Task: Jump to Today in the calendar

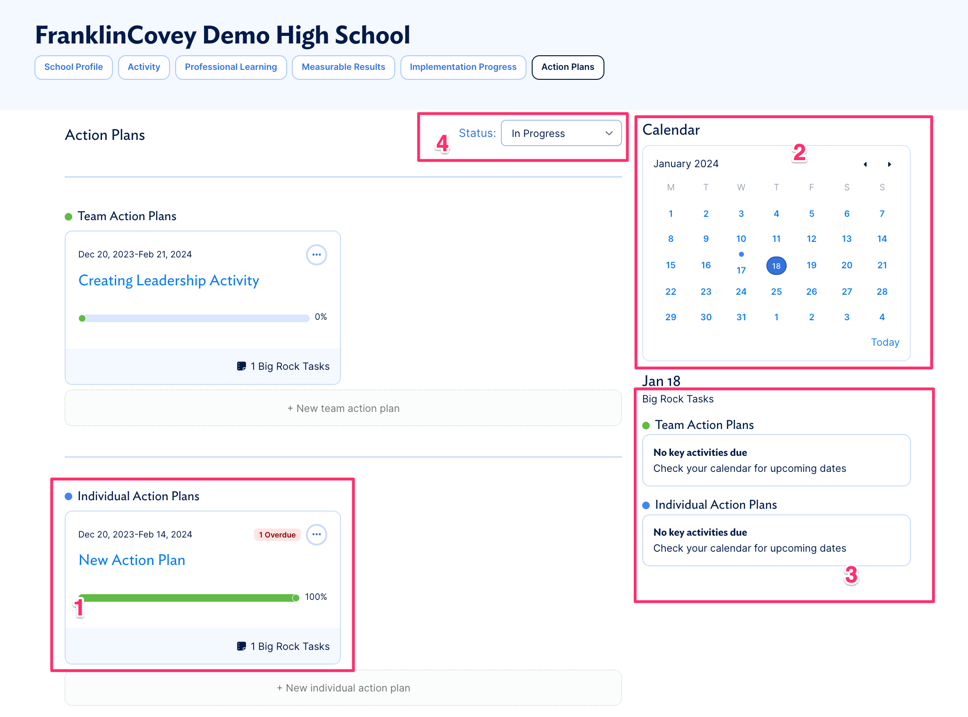Action: [x=885, y=341]
